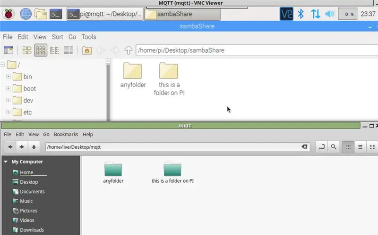Switch to the sambaShare taskbar window
Screen dimensions: 378x235
coord(182,14)
